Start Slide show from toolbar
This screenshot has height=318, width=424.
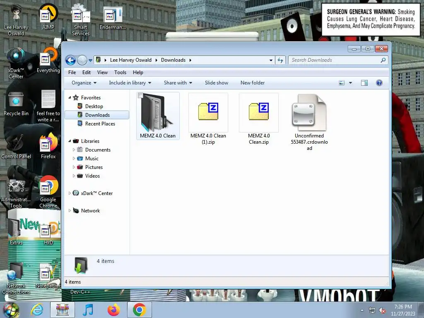click(x=216, y=83)
